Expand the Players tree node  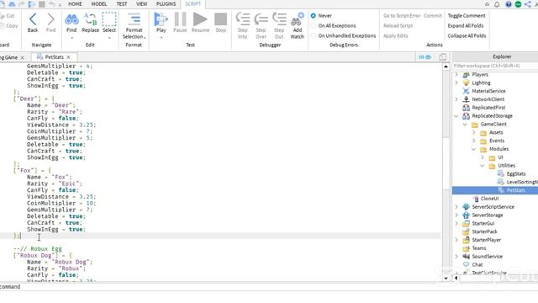(456, 75)
